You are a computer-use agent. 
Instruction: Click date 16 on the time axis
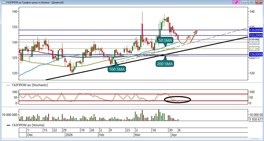click(155, 130)
